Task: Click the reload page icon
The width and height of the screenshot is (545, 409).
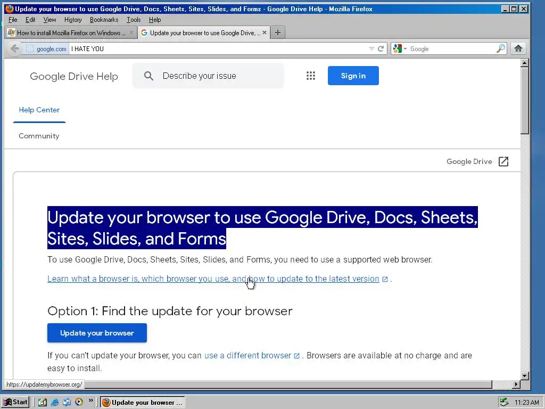Action: click(381, 48)
